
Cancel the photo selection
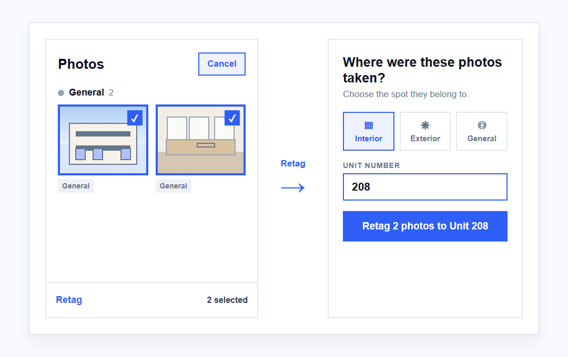pos(222,64)
